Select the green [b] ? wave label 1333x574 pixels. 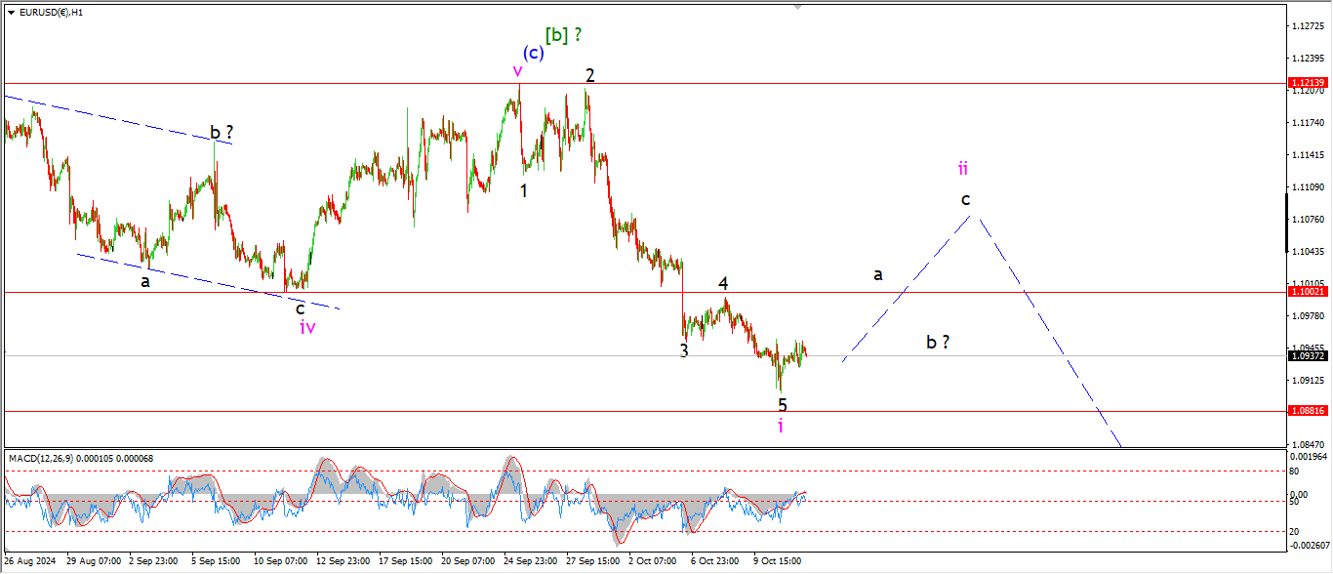(564, 35)
